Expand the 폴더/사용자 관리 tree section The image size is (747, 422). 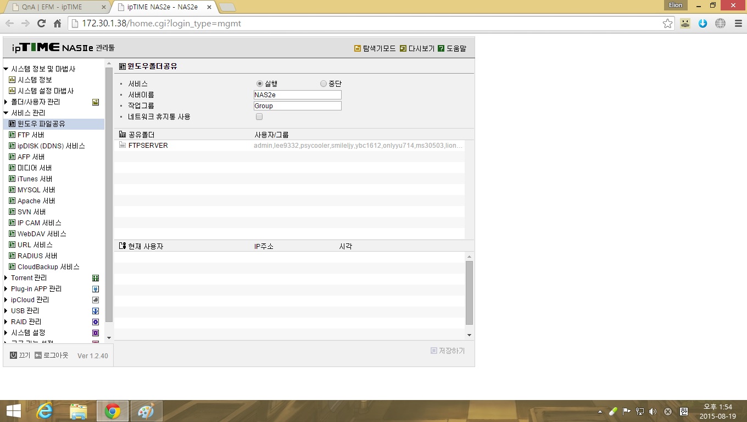pos(6,102)
